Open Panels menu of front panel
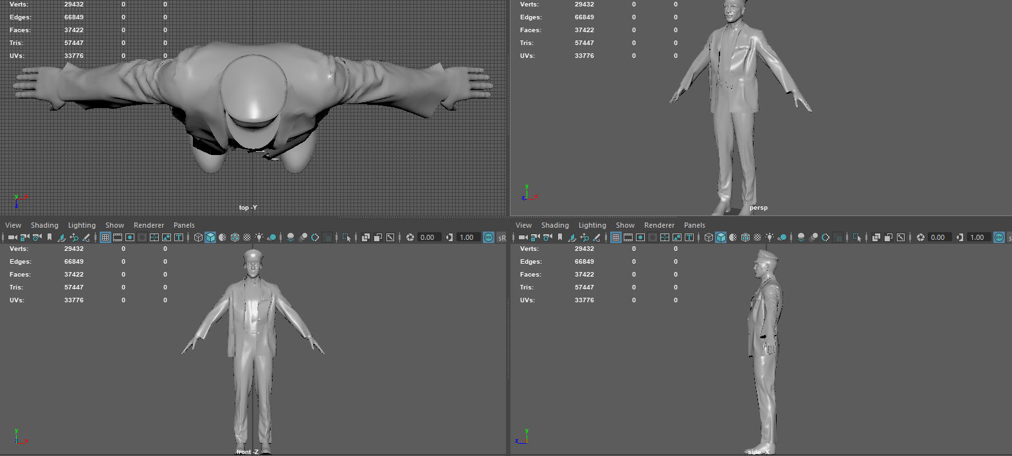Viewport: 1012px width, 456px height. point(184,225)
